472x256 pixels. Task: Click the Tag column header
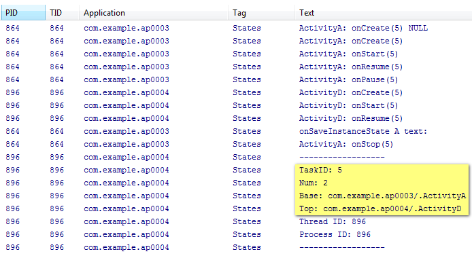(x=261, y=13)
